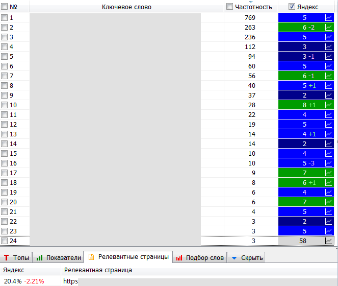Open position history chart for row 5

328,57
